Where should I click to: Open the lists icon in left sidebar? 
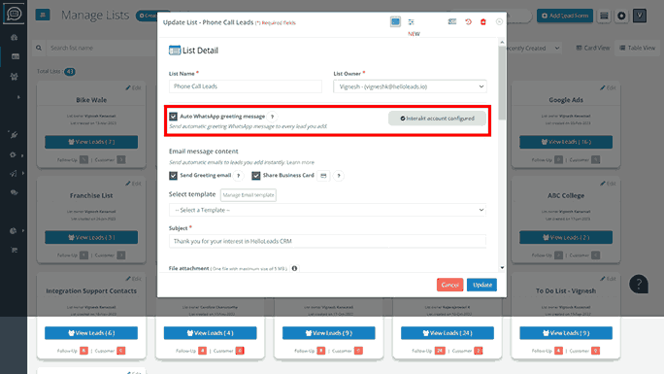(x=16, y=56)
